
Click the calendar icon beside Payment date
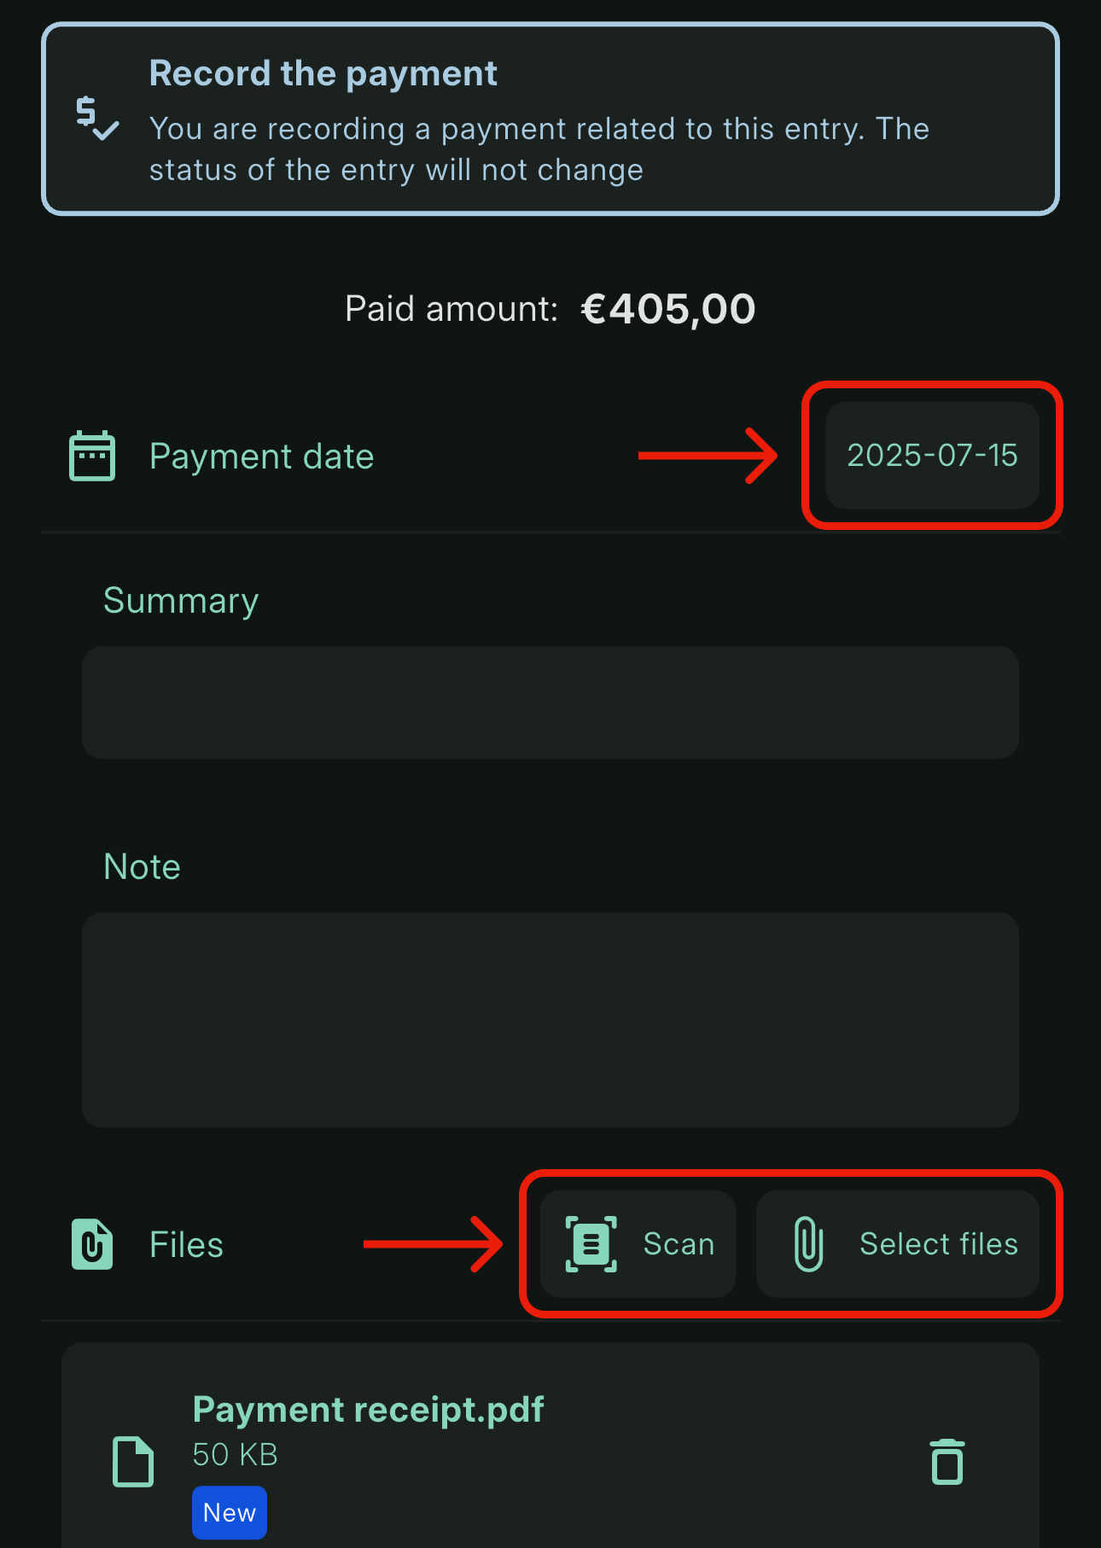[92, 456]
